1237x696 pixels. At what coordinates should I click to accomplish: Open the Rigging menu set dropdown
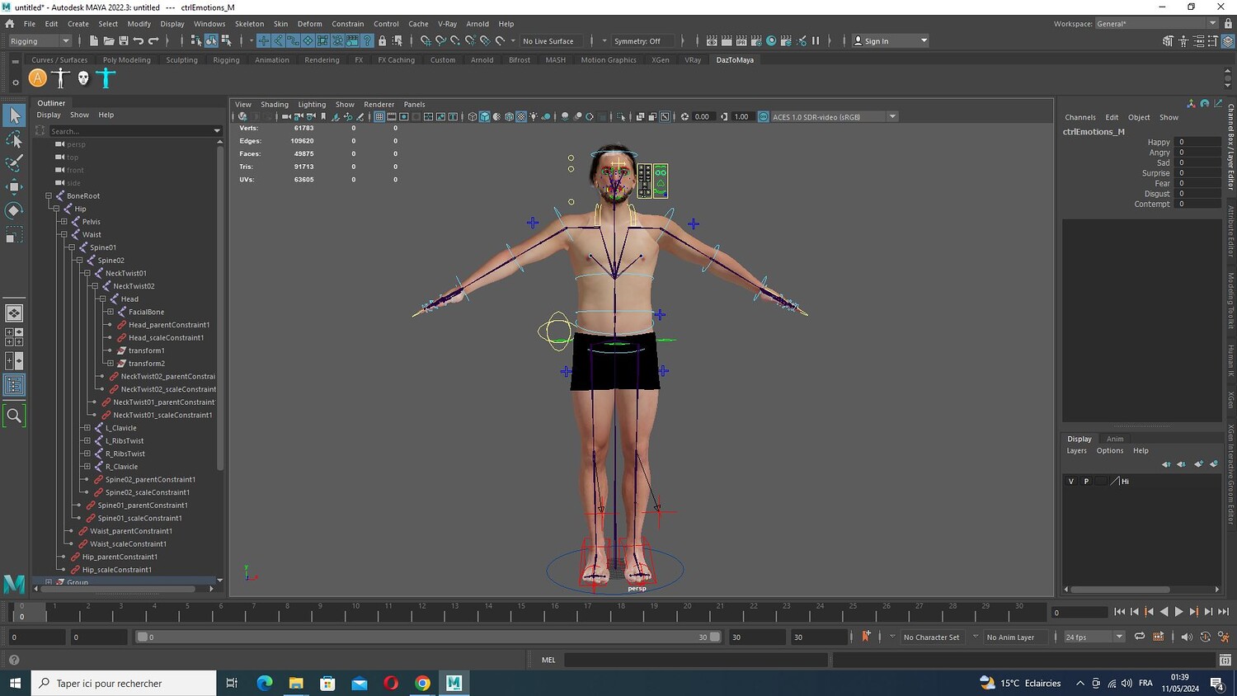click(40, 41)
